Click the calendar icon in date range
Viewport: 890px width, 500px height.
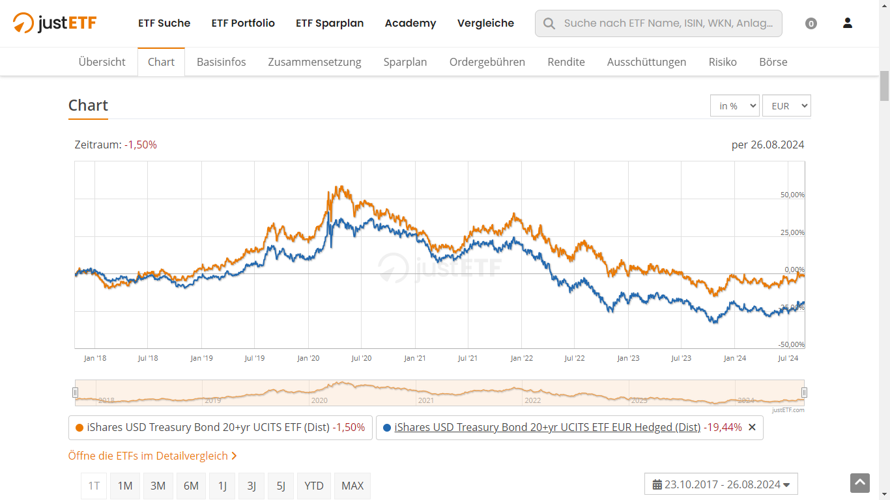pos(657,484)
